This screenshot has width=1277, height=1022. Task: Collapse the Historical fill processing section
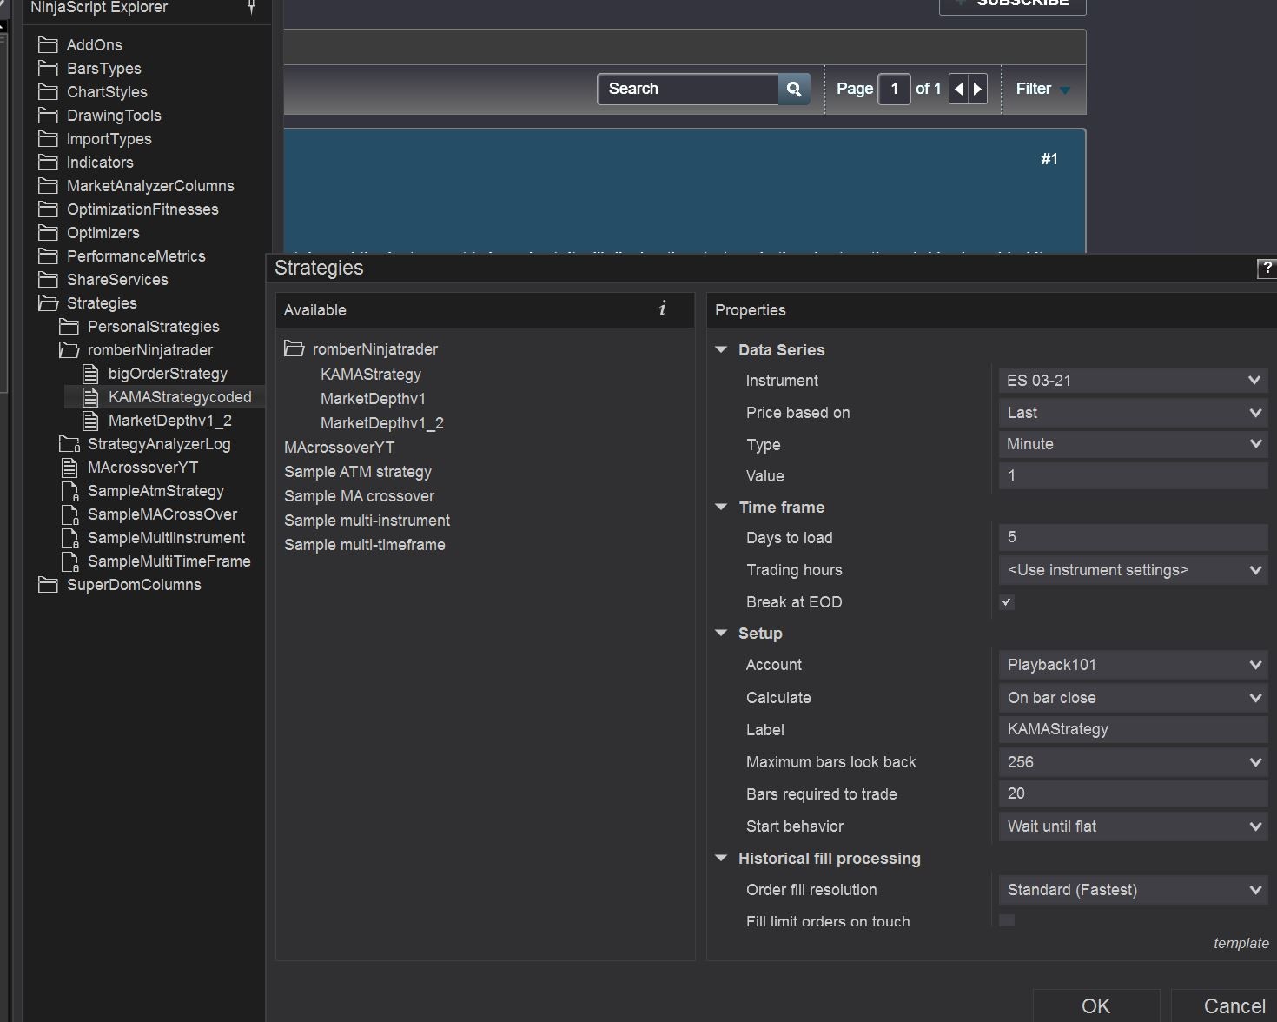tap(721, 859)
